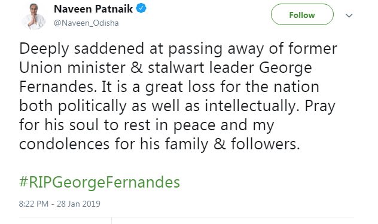Open the #RIPGeorgeFernandes hashtag

[x=99, y=182]
